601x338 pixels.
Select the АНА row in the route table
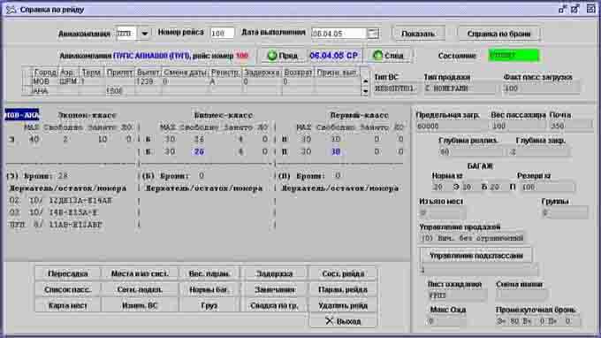[x=192, y=91]
